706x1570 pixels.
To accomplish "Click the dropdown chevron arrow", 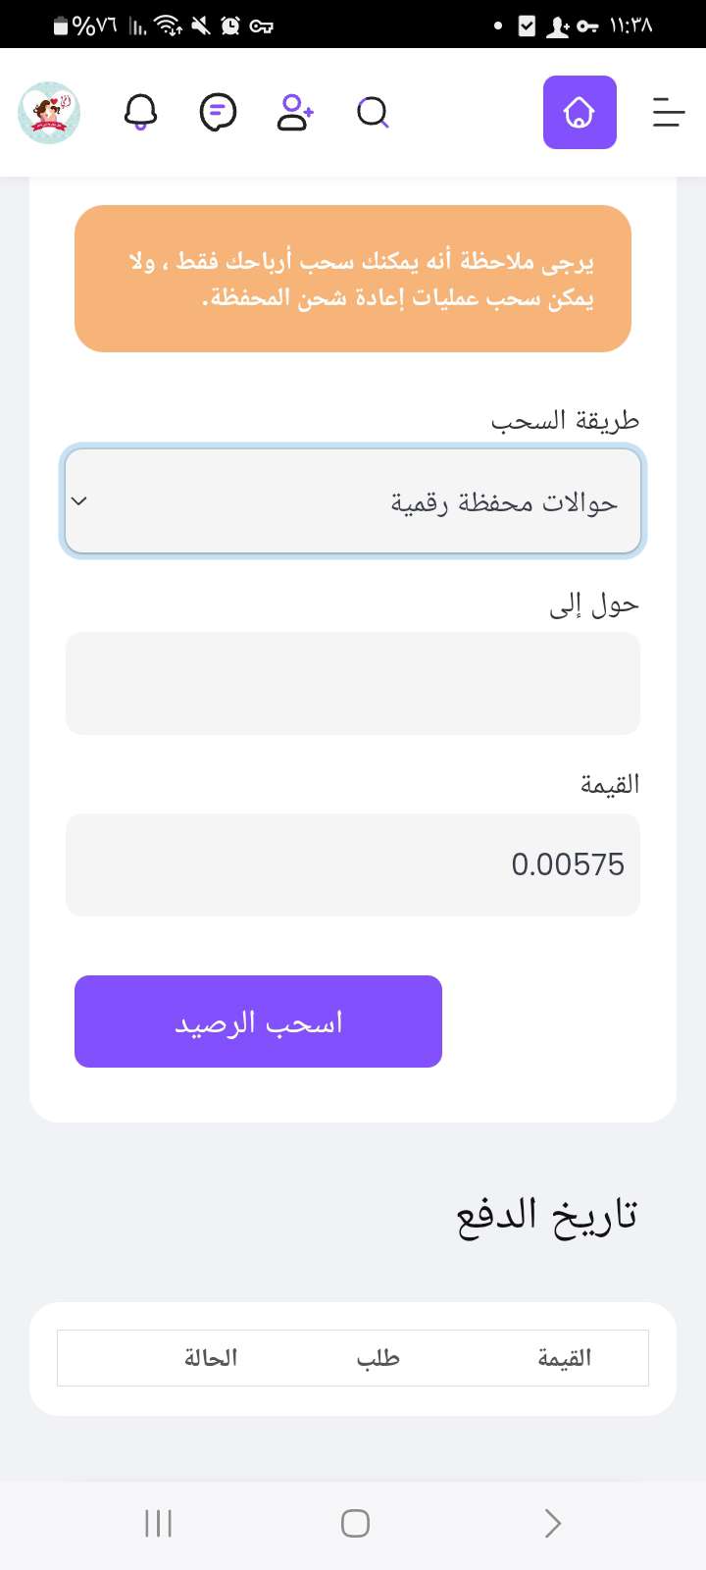I will [x=80, y=501].
